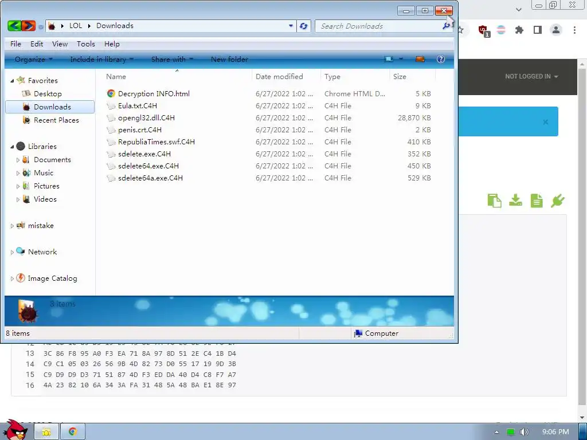This screenshot has width=587, height=440.
Task: Select Decryption INFO.html file
Action: point(154,93)
